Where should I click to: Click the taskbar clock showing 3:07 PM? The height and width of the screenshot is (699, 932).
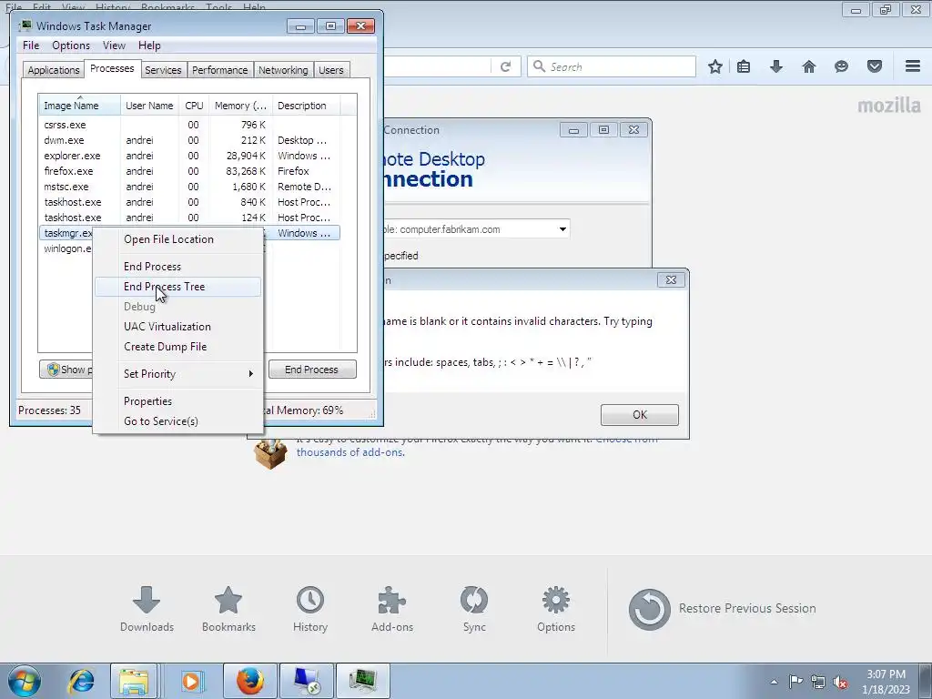tap(886, 682)
